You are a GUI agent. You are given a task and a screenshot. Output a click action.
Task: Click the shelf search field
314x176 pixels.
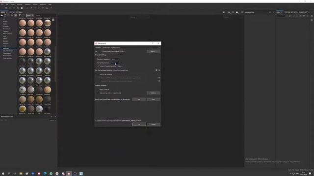(45, 15)
